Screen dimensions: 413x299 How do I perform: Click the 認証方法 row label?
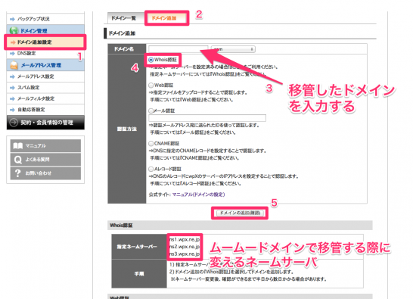127,129
